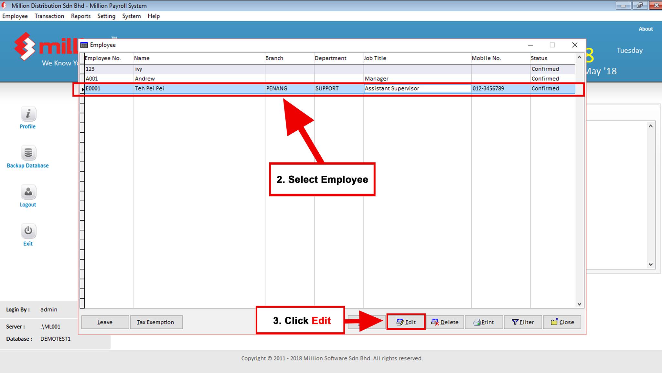Click the name Teh Pei Pei
This screenshot has height=373, width=662.
(x=149, y=88)
